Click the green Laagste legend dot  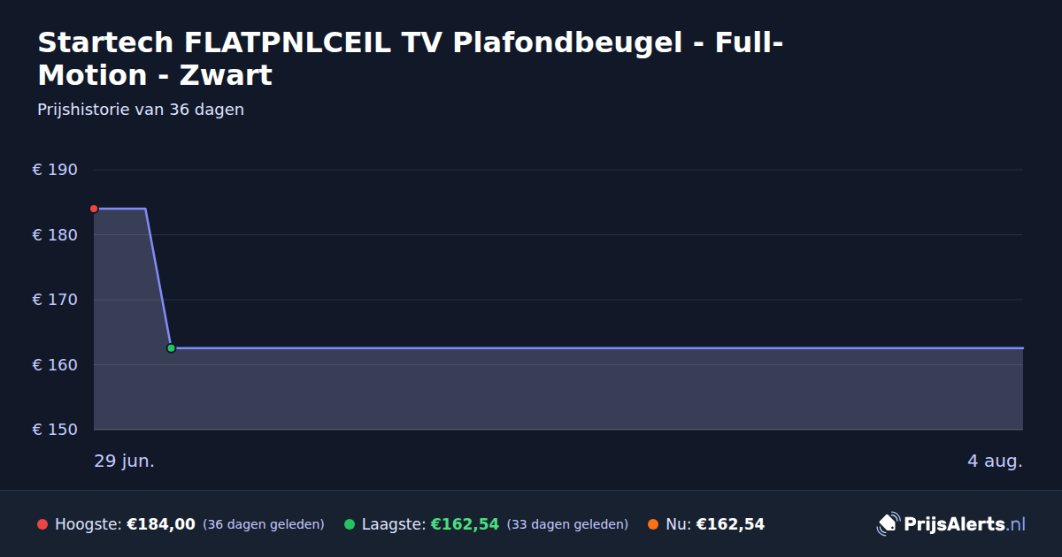tap(350, 524)
